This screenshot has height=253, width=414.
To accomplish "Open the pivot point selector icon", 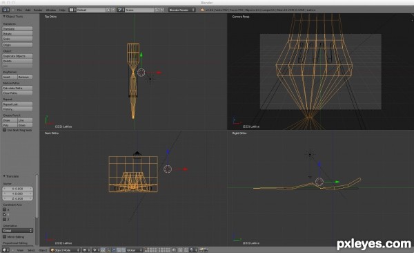I will click(96, 250).
